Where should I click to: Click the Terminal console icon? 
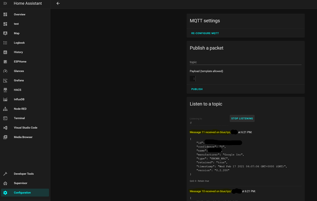(x=5, y=118)
